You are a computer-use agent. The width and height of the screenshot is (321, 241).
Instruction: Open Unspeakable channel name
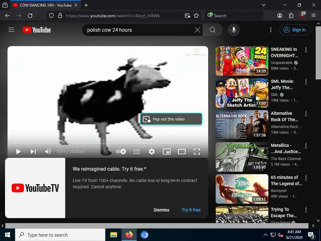point(282,63)
